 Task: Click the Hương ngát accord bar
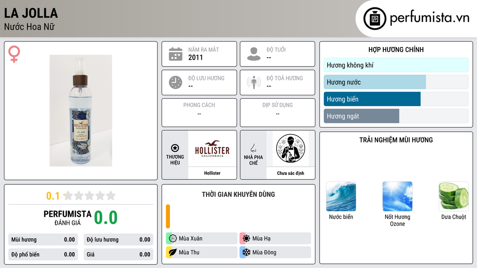coord(396,116)
